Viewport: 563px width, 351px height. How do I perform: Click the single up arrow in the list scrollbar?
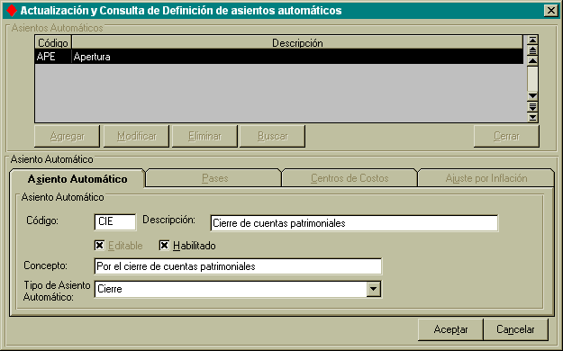pyautogui.click(x=532, y=61)
